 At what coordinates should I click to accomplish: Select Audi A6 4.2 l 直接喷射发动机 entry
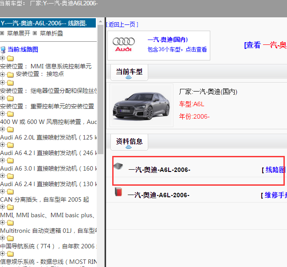[x=48, y=153]
